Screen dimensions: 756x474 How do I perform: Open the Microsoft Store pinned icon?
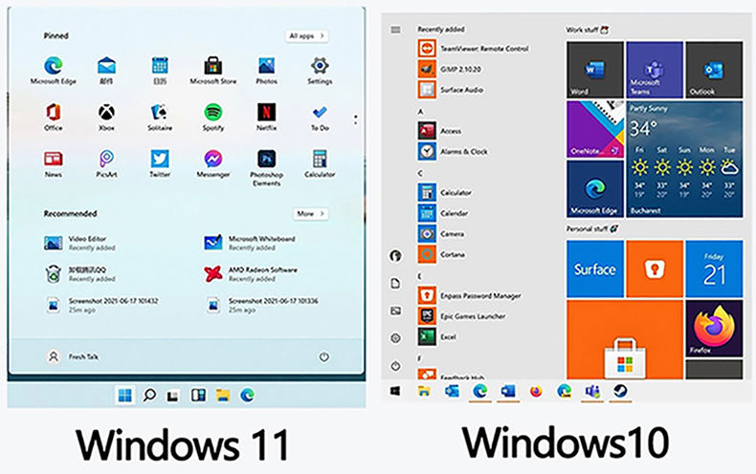212,71
